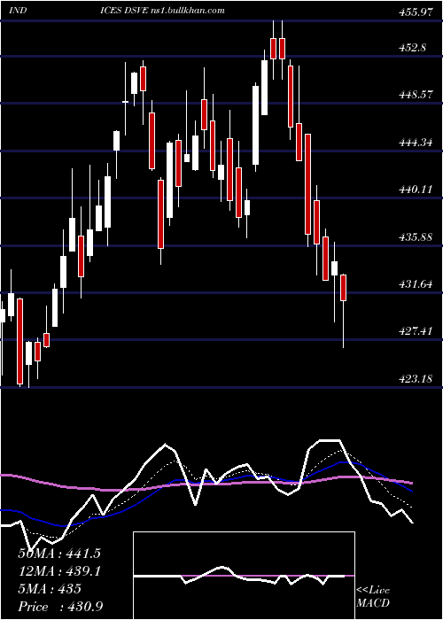The width and height of the screenshot is (443, 620).
Task: Click the 423.18 price axis label
Action: coord(415,379)
